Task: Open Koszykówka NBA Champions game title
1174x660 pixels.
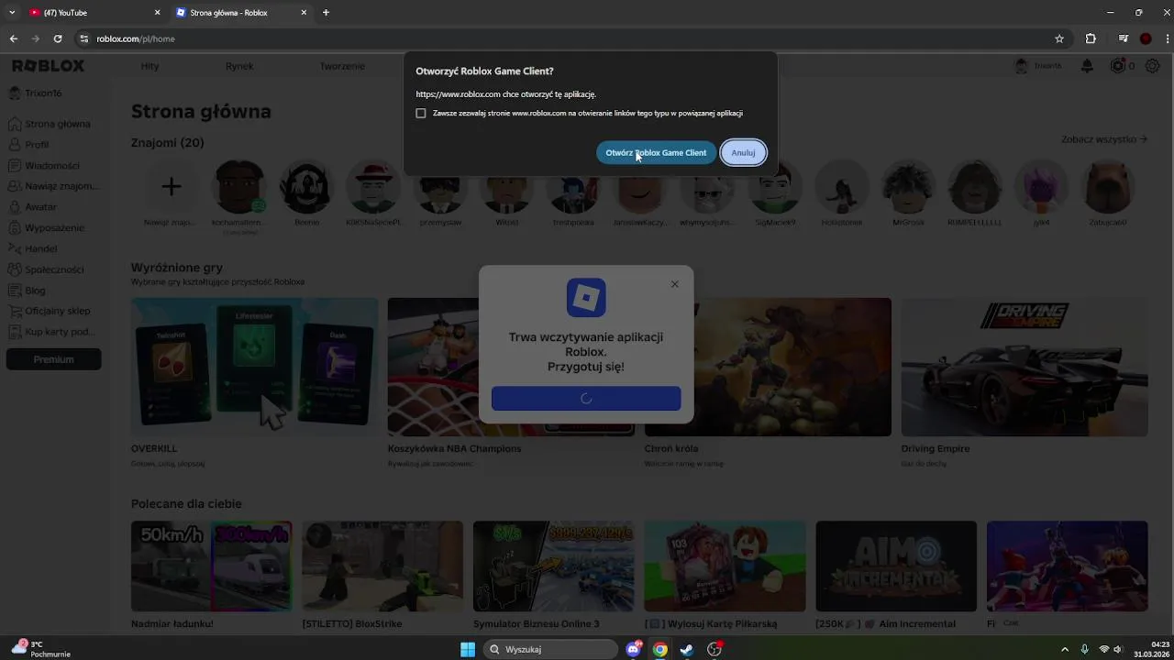Action: (x=454, y=449)
